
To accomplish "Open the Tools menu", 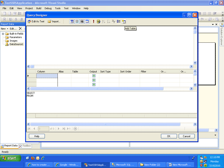I will point(58,8).
